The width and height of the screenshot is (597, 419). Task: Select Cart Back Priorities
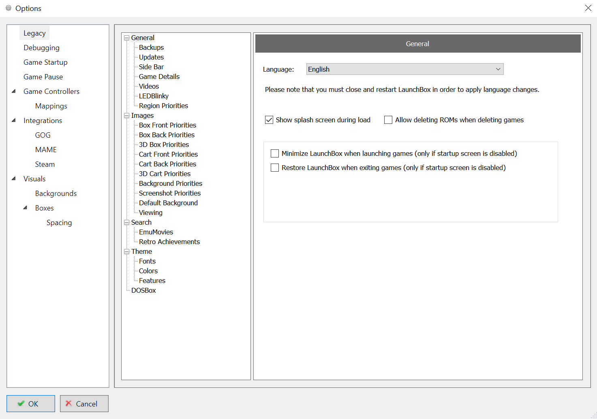pyautogui.click(x=167, y=164)
